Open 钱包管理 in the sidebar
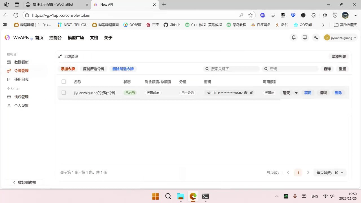This screenshot has height=203, width=361. [21, 97]
